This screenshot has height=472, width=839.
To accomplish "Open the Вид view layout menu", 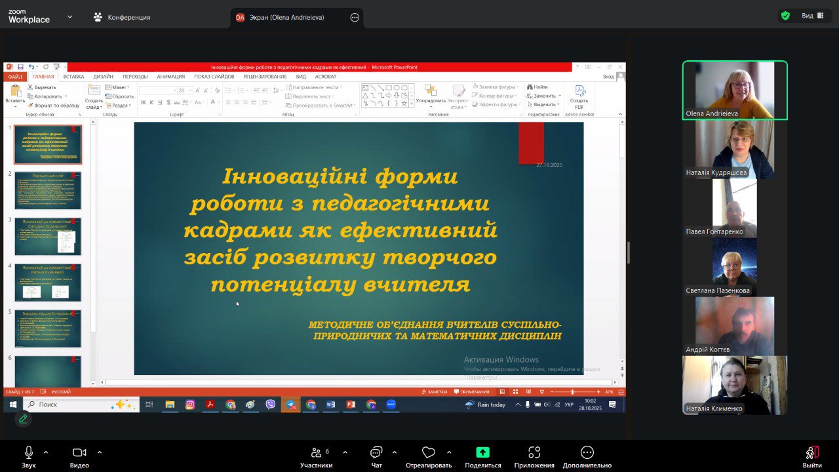I will pos(812,16).
